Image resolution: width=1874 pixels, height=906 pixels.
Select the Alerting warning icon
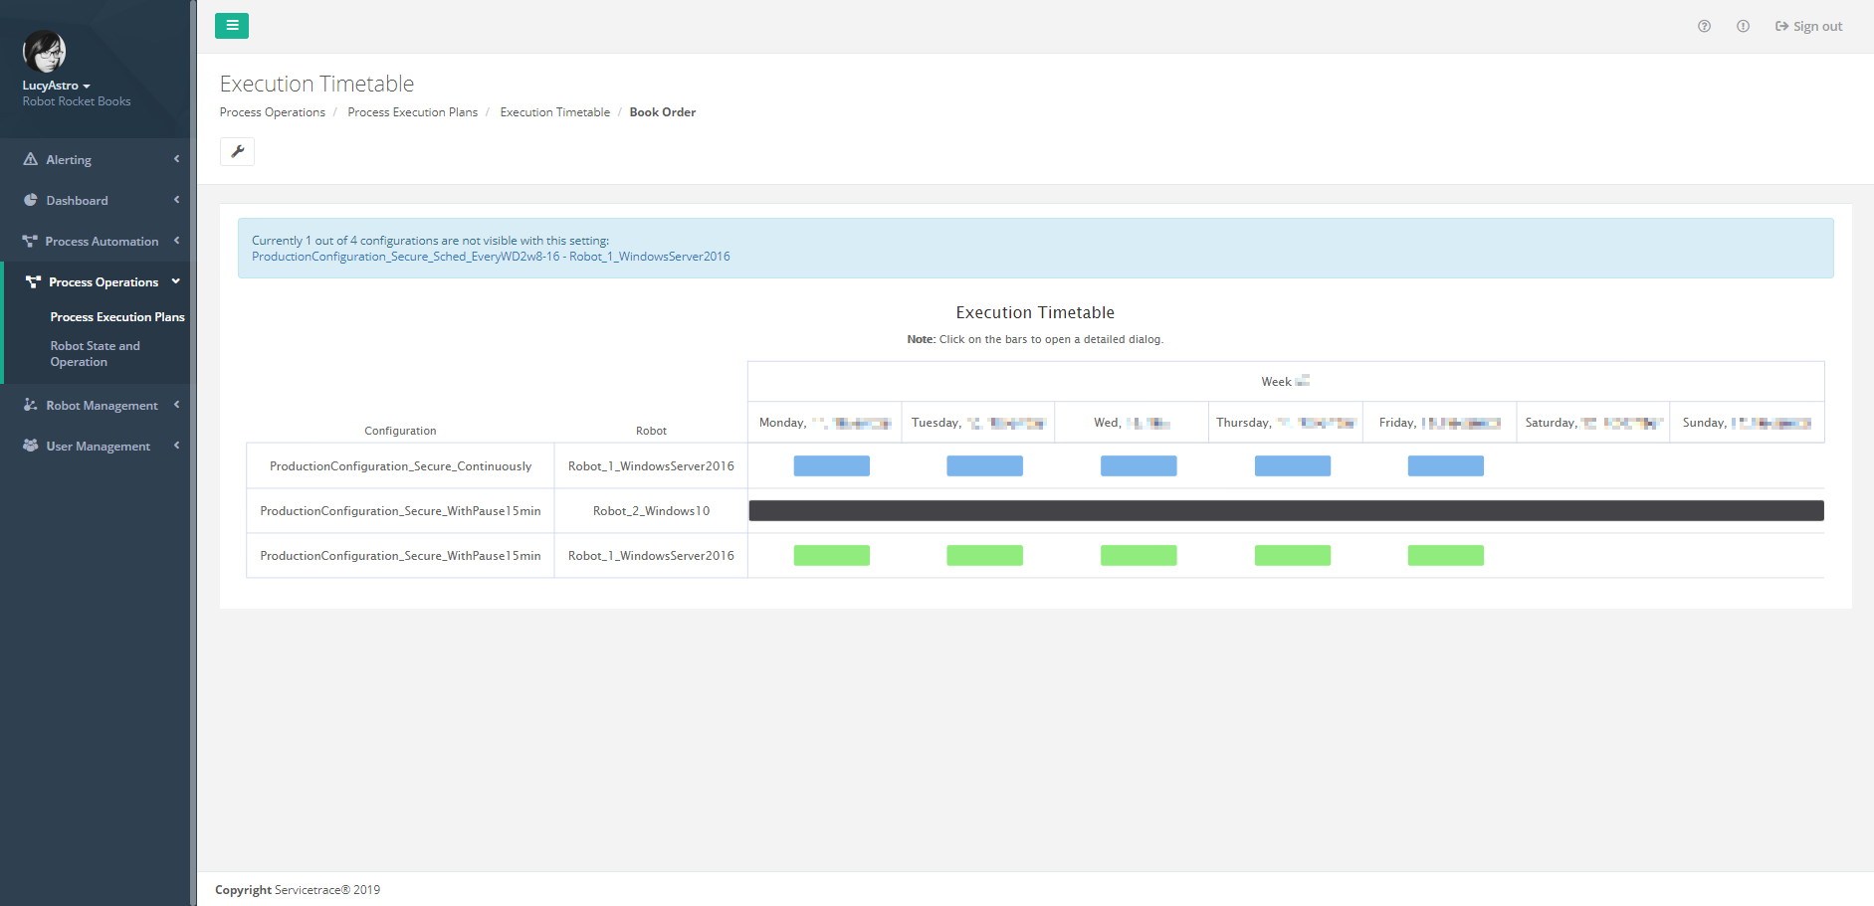30,159
